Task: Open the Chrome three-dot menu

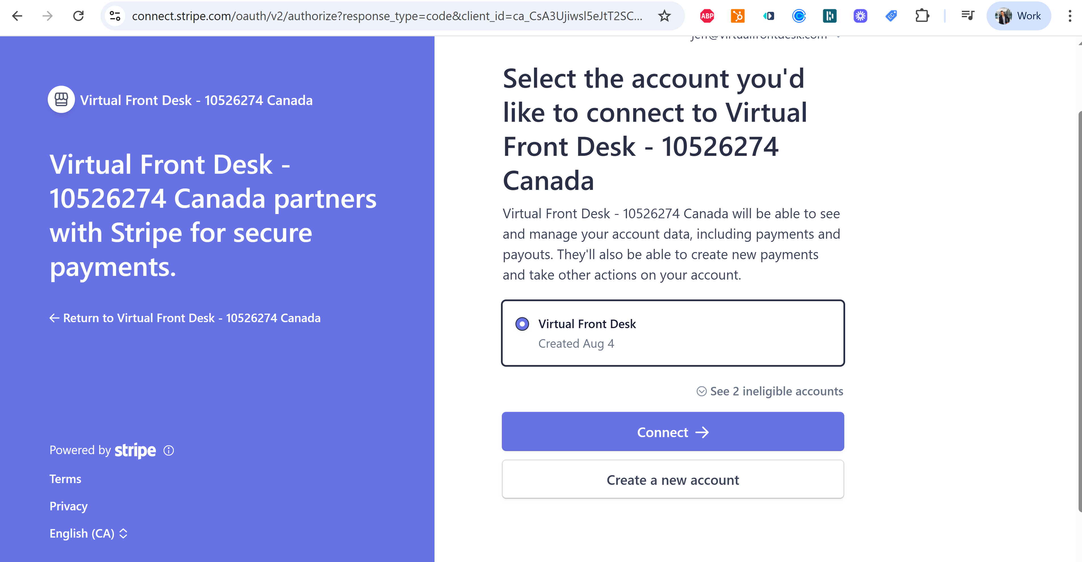Action: coord(1070,16)
